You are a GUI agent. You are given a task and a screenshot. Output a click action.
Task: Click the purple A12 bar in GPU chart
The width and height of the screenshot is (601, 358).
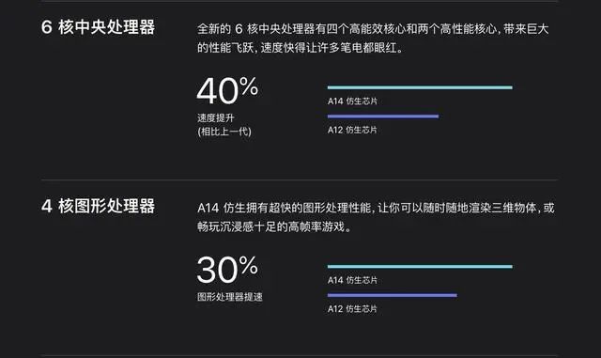[393, 295]
